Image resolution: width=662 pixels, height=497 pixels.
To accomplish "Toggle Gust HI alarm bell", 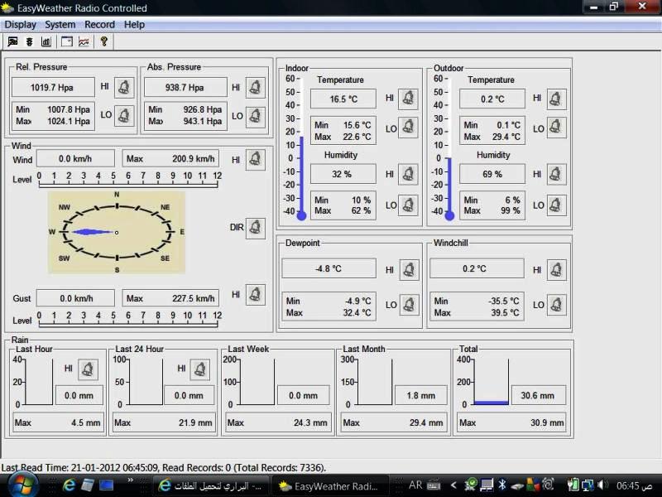I will (255, 295).
